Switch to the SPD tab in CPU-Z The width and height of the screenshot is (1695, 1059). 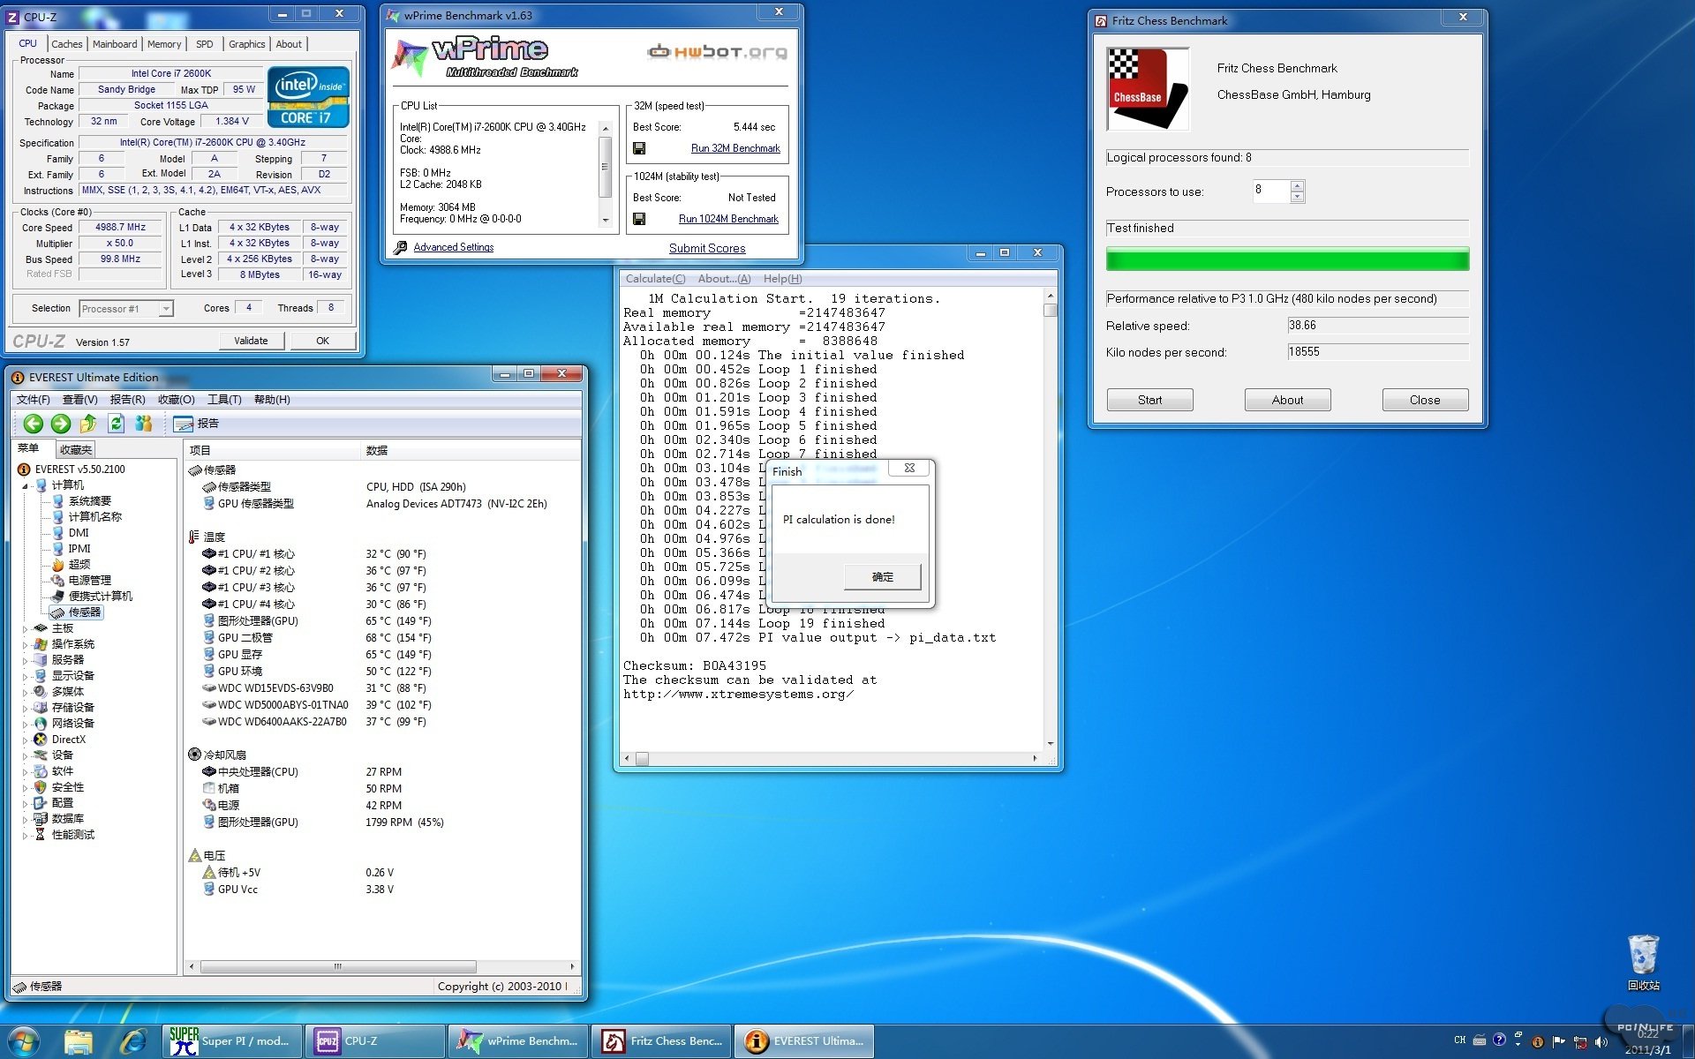coord(205,44)
